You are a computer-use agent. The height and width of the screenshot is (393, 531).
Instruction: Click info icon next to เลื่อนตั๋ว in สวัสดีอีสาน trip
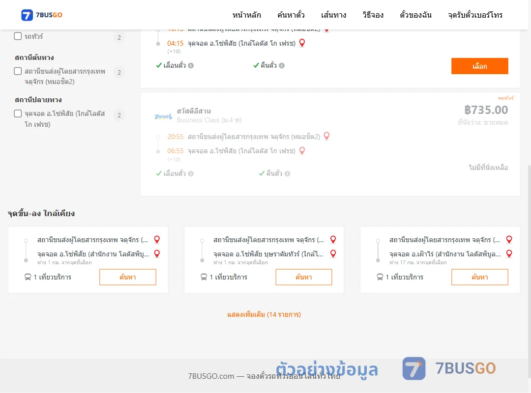click(x=191, y=173)
